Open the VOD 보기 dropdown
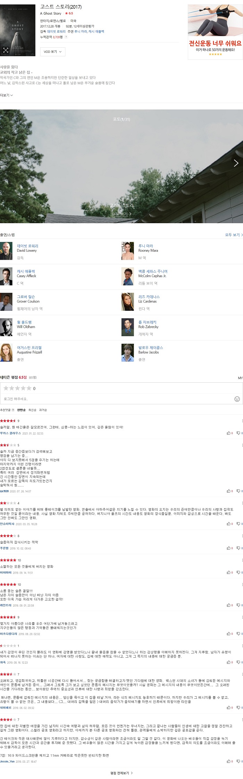 click(52, 52)
